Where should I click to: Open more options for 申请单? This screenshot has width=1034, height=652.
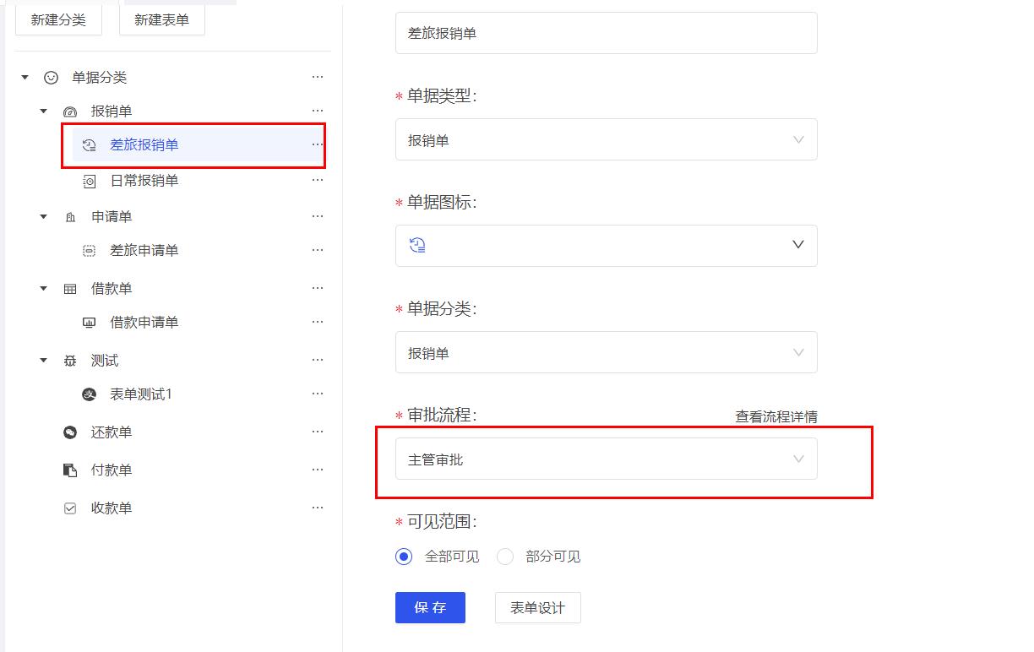point(318,215)
